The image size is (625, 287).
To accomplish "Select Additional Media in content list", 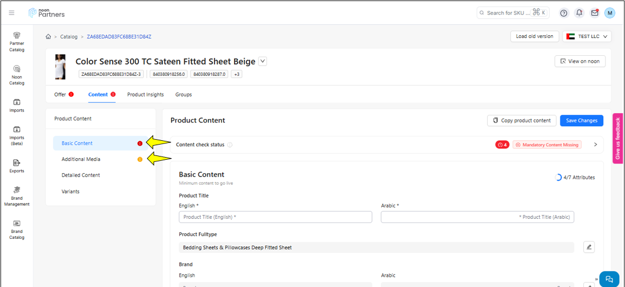I will pos(81,159).
